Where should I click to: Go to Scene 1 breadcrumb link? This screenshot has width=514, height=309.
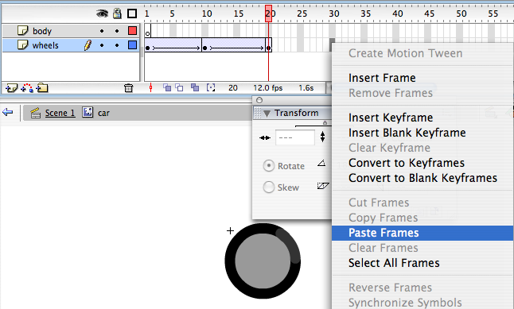click(60, 113)
